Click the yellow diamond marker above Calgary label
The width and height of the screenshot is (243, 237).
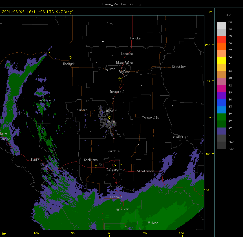point(114,166)
